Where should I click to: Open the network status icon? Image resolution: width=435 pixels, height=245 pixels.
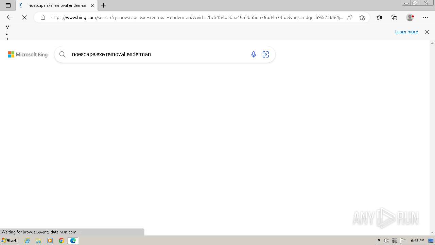tap(394, 241)
